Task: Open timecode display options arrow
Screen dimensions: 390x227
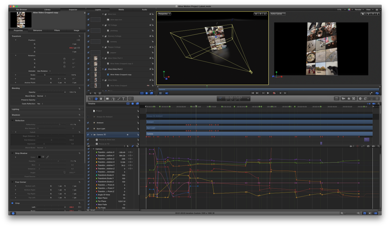Action: (x=248, y=99)
